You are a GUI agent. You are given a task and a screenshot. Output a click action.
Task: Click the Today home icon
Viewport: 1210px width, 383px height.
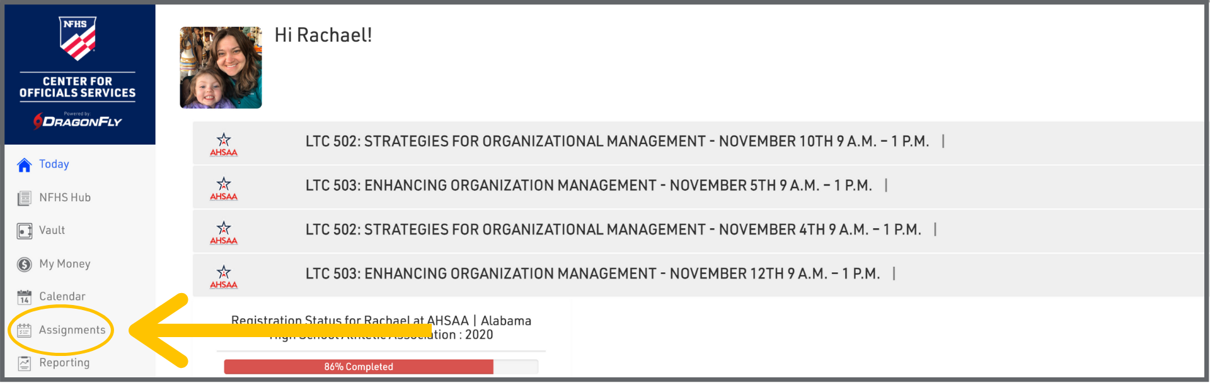click(25, 165)
